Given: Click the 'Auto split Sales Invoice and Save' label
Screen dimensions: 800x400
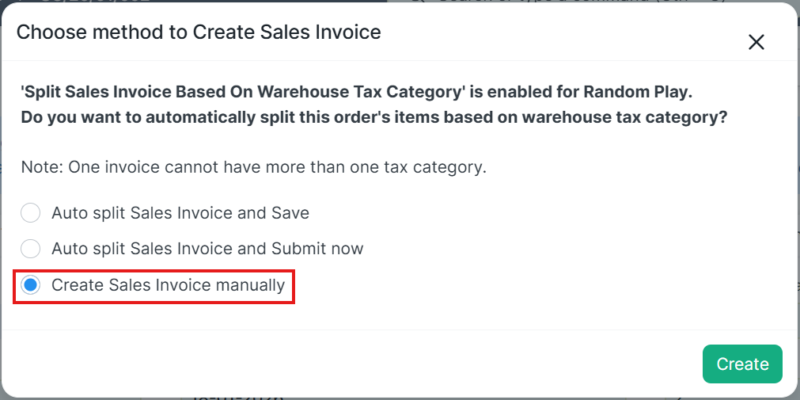Looking at the screenshot, I should tap(180, 213).
